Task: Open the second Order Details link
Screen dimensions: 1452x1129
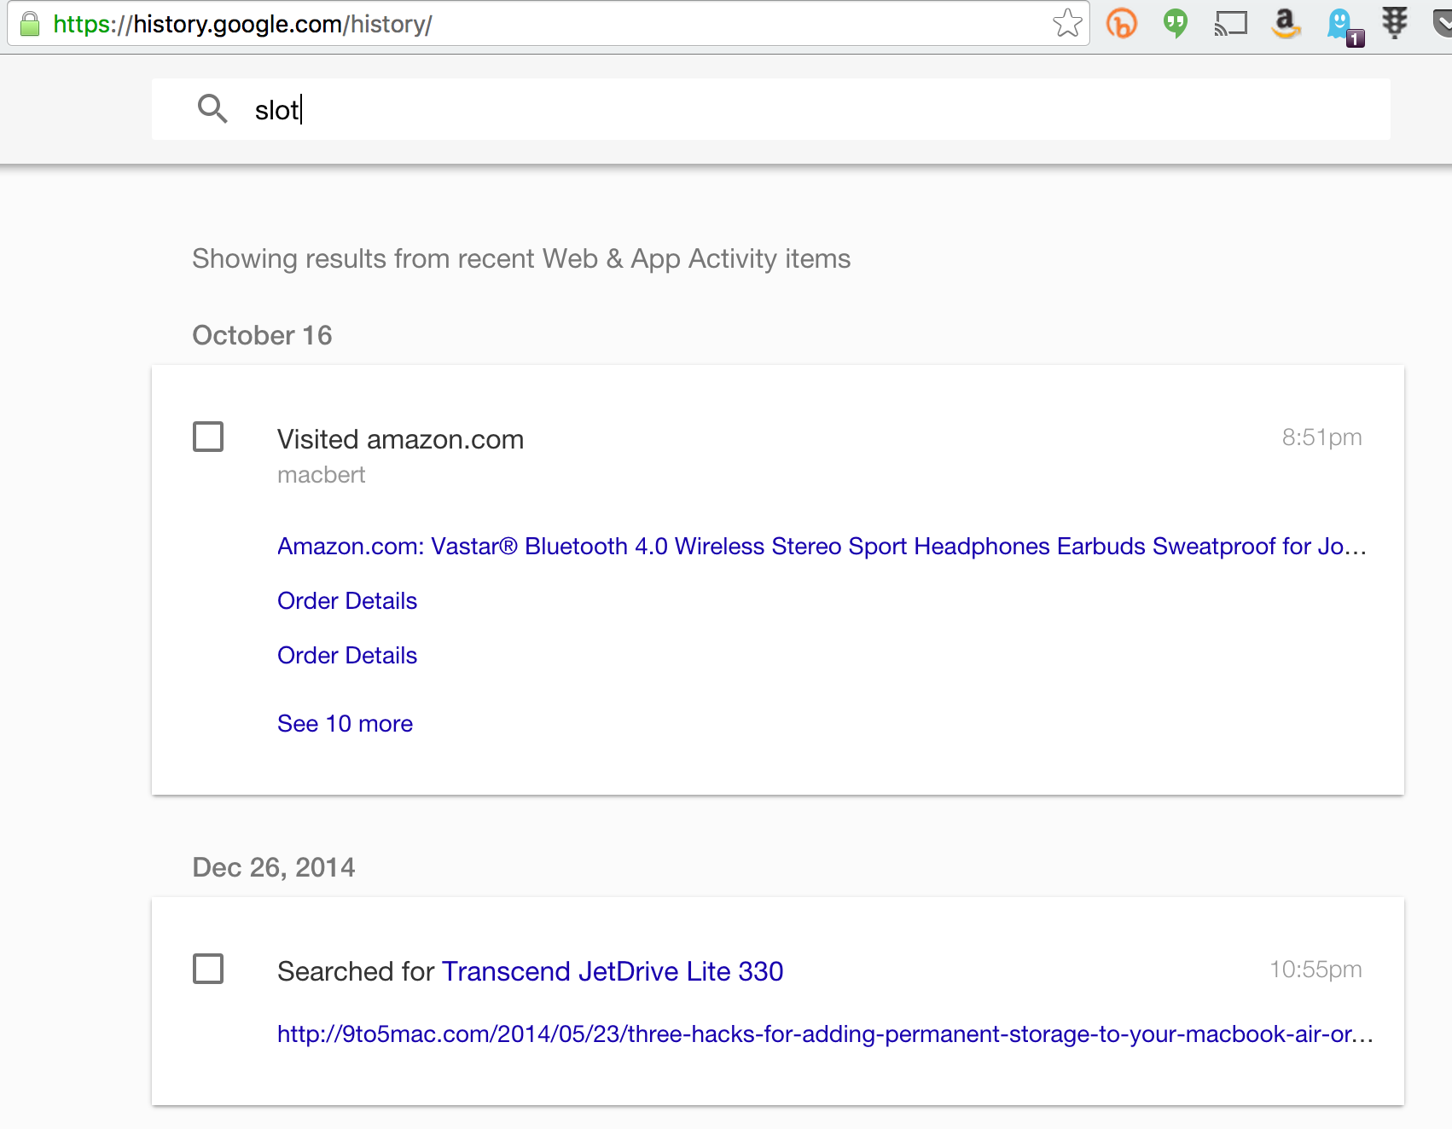Action: [347, 656]
